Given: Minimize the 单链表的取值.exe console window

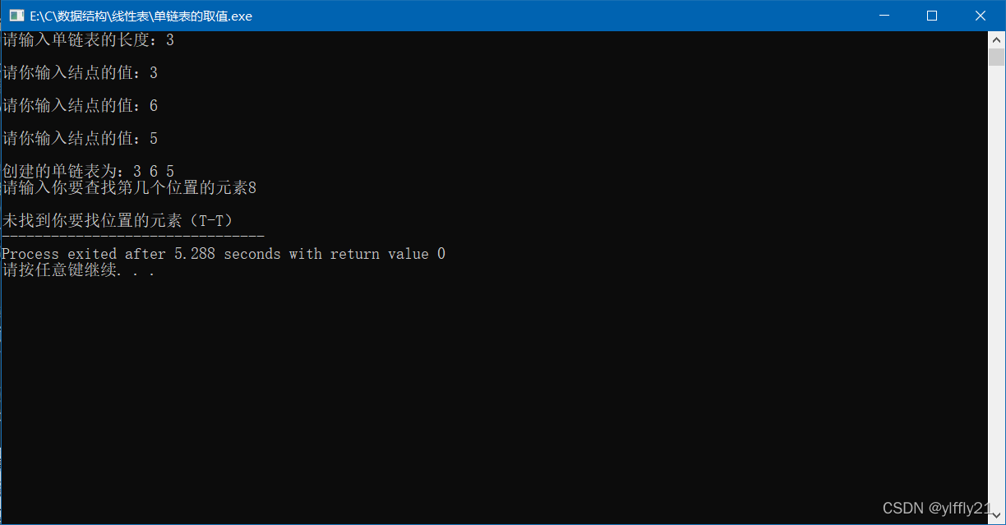Looking at the screenshot, I should pyautogui.click(x=884, y=16).
